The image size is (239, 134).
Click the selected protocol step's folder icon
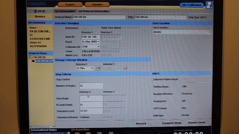click(33, 61)
